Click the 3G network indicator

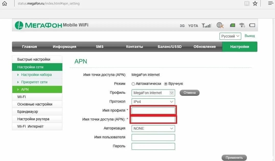tap(182, 26)
